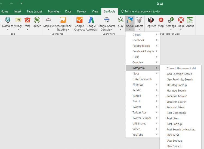Expand the Settings dropdown arrow
This screenshot has width=204, height=149.
171,30
